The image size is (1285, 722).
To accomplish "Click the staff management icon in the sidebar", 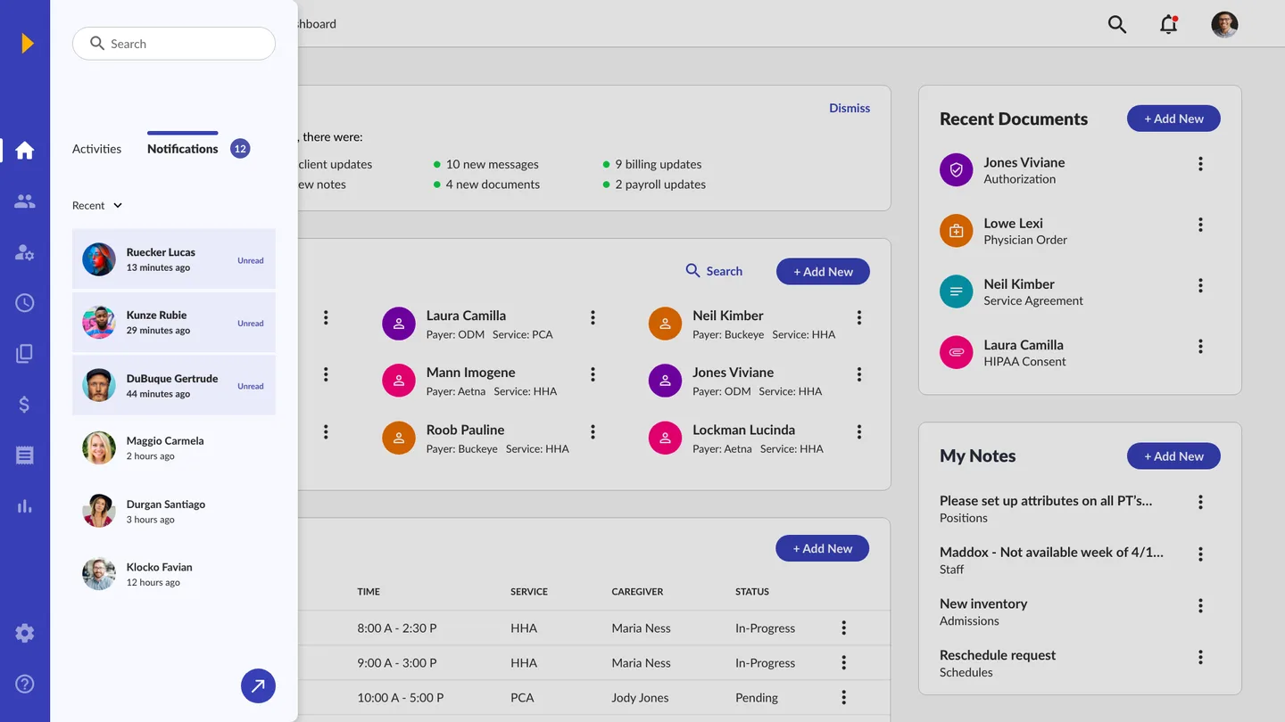I will [24, 252].
